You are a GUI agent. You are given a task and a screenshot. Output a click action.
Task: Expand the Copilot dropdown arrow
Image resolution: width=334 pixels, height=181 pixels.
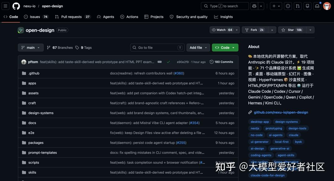click(261, 6)
